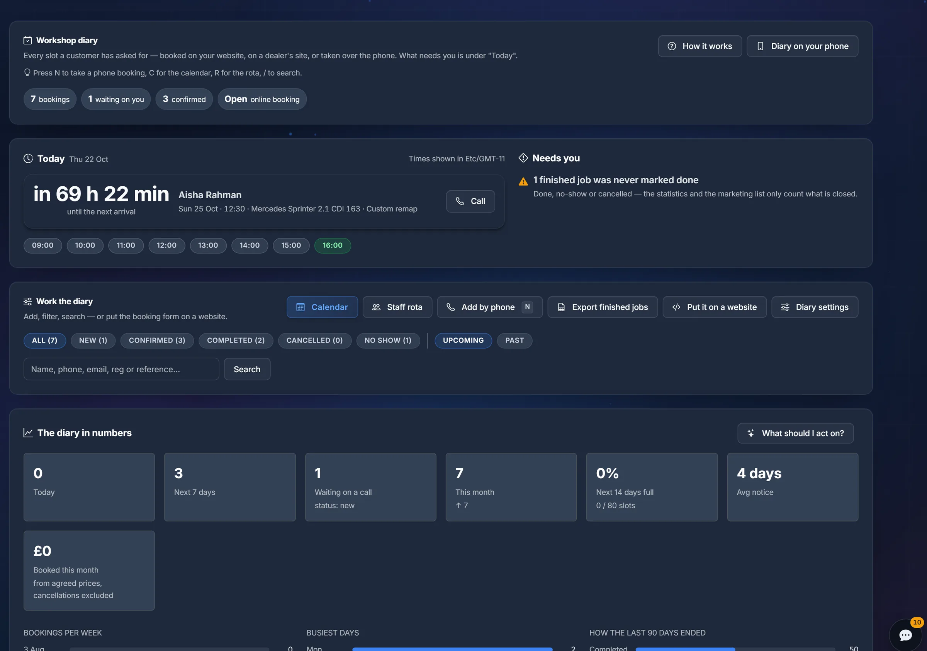
Task: Click the Search button
Action: pyautogui.click(x=247, y=369)
